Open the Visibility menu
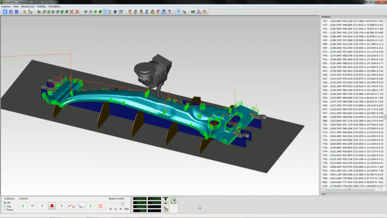The height and width of the screenshot is (218, 387). pyautogui.click(x=41, y=7)
